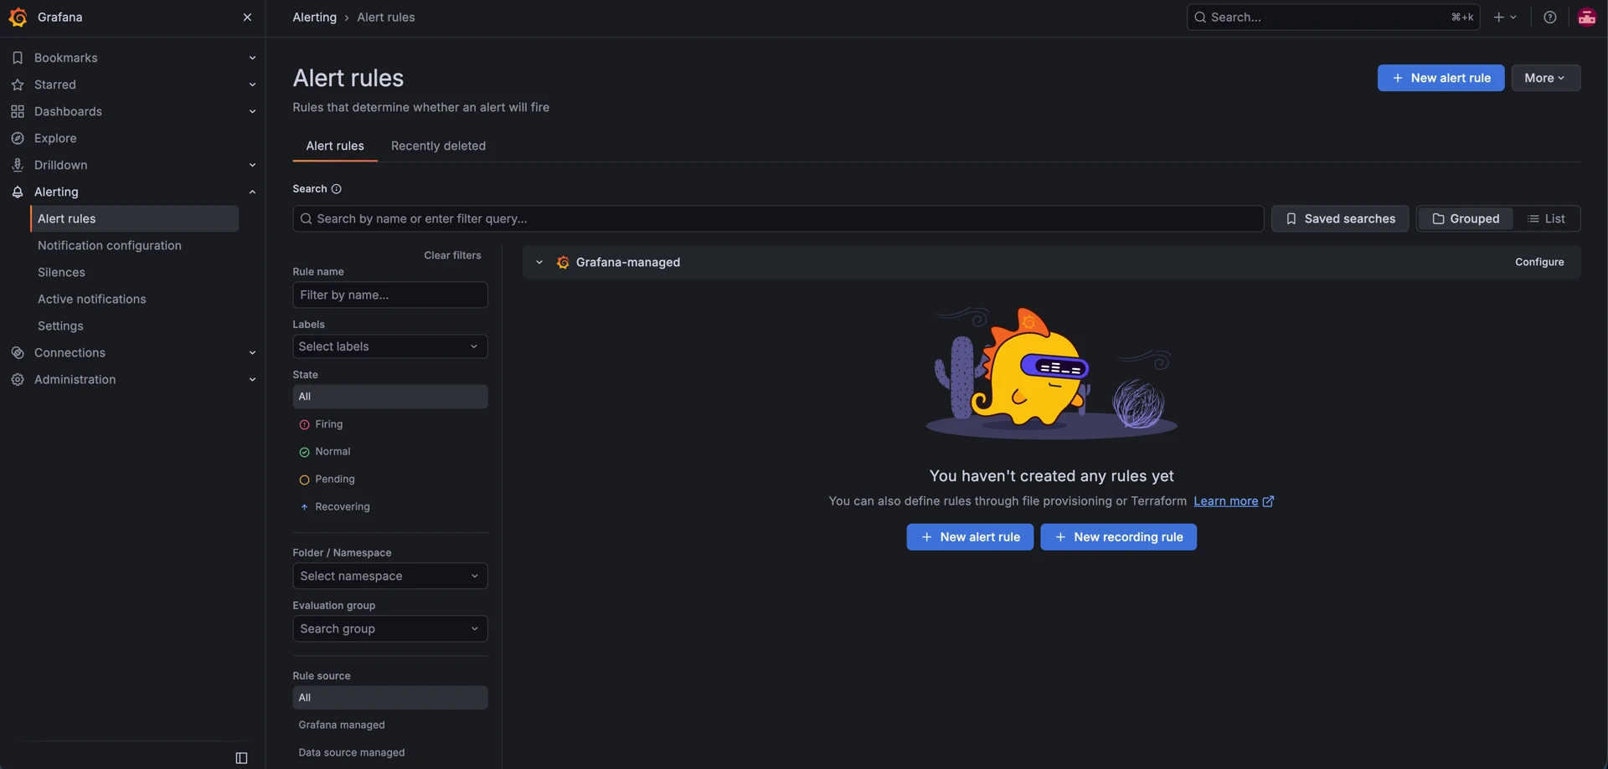Close the navigation menu with X
1608x769 pixels.
pos(247,18)
